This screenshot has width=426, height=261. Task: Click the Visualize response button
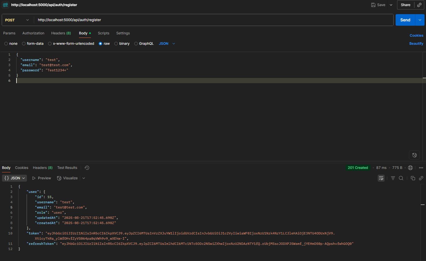67,178
